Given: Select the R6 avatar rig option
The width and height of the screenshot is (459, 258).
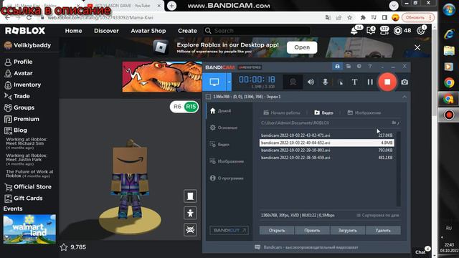Looking at the screenshot, I should coord(177,107).
